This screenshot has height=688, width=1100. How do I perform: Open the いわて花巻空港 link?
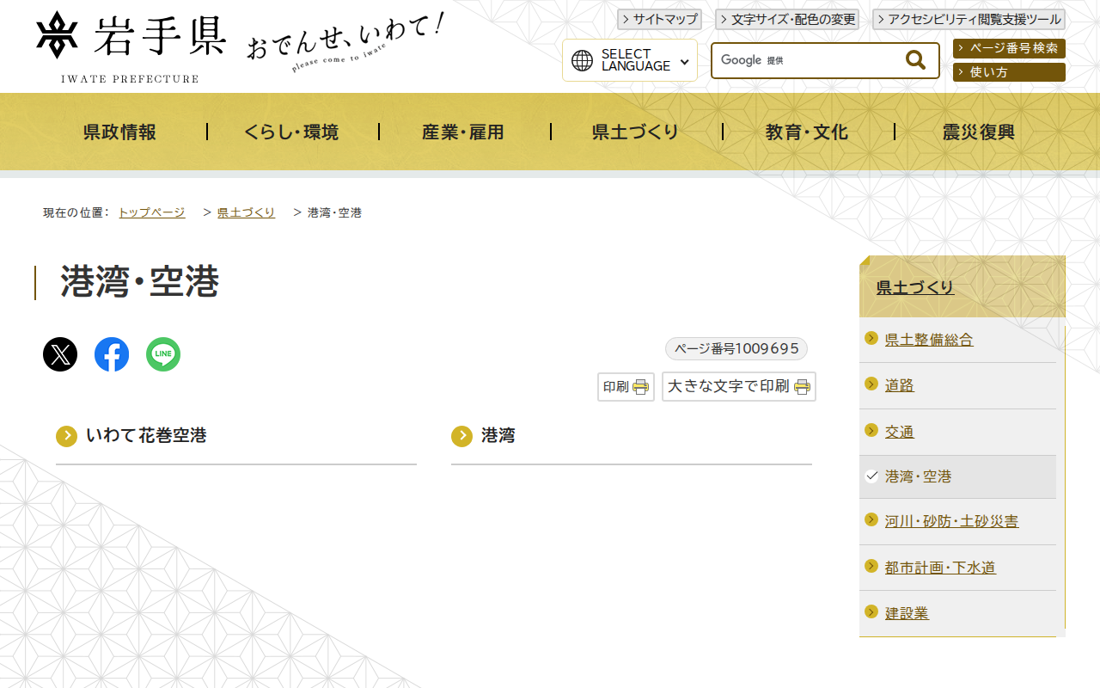[146, 436]
